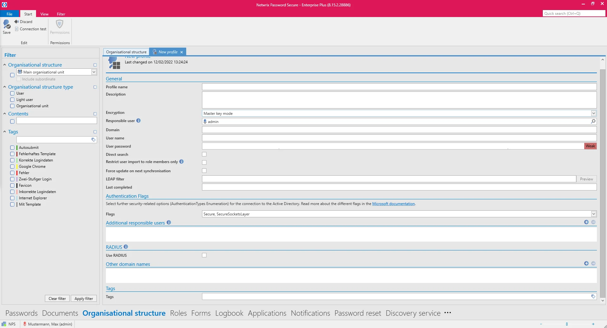The height and width of the screenshot is (328, 607).
Task: Click the Profile name input field
Action: coord(399,87)
